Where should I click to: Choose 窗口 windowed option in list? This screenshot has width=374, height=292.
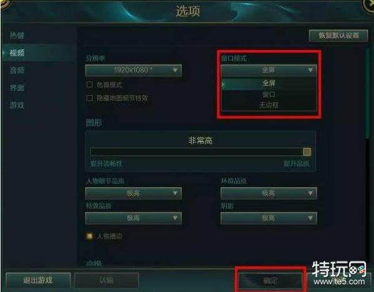click(269, 95)
